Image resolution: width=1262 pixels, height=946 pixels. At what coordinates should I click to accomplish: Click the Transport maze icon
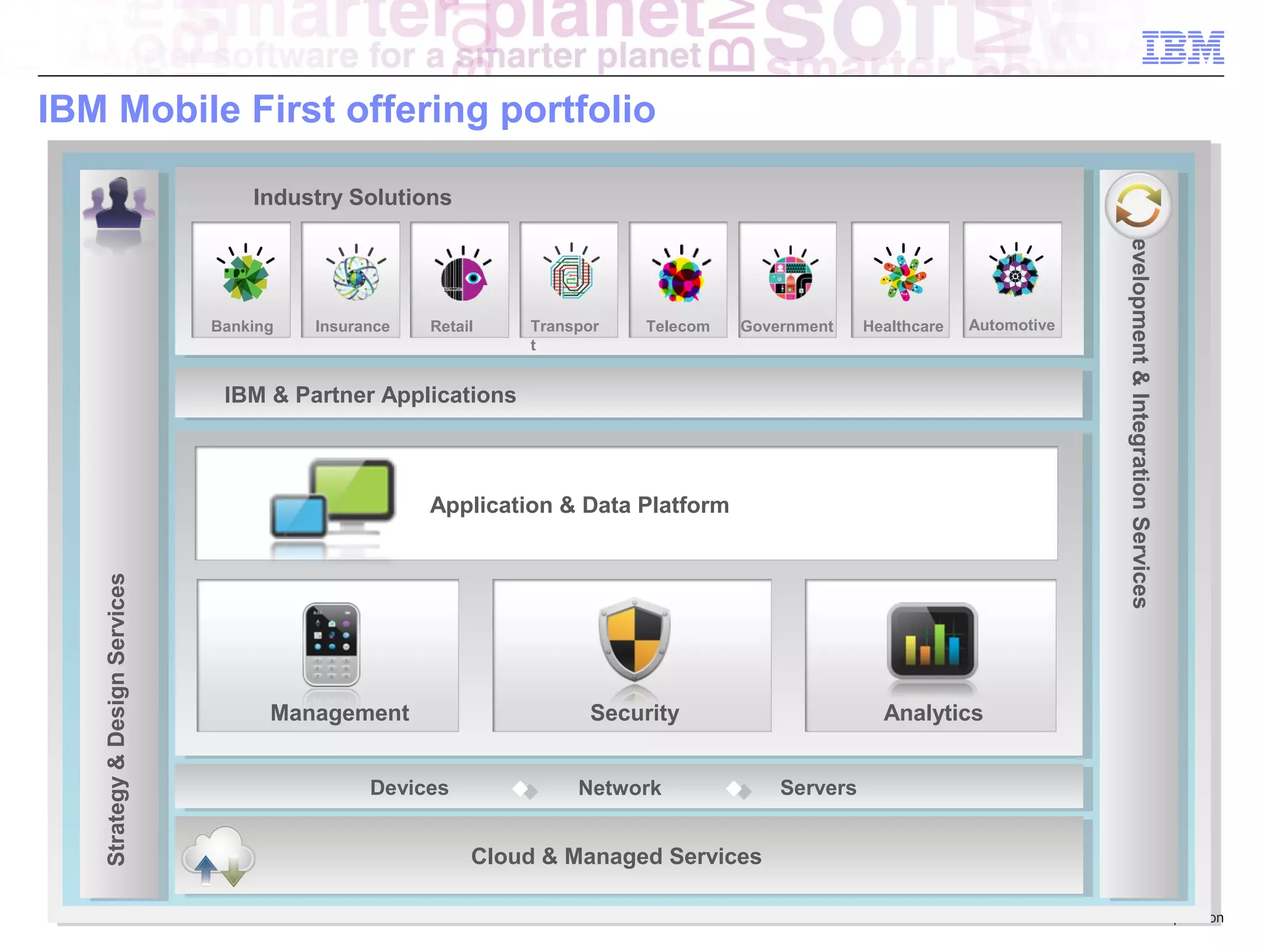click(571, 272)
